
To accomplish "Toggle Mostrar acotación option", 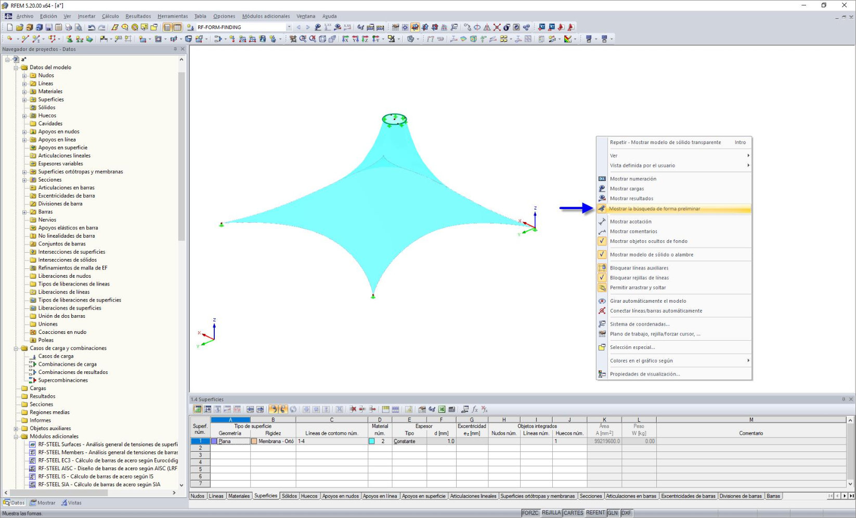I will 674,222.
